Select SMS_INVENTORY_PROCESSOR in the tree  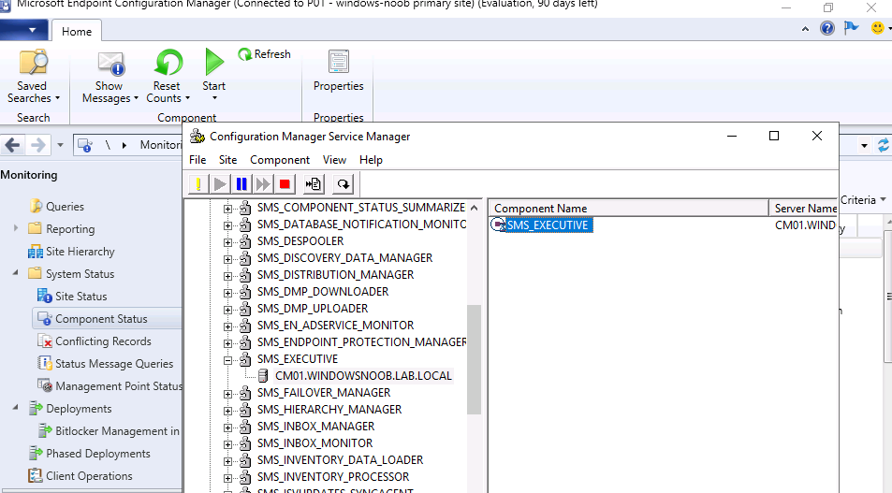click(x=333, y=477)
